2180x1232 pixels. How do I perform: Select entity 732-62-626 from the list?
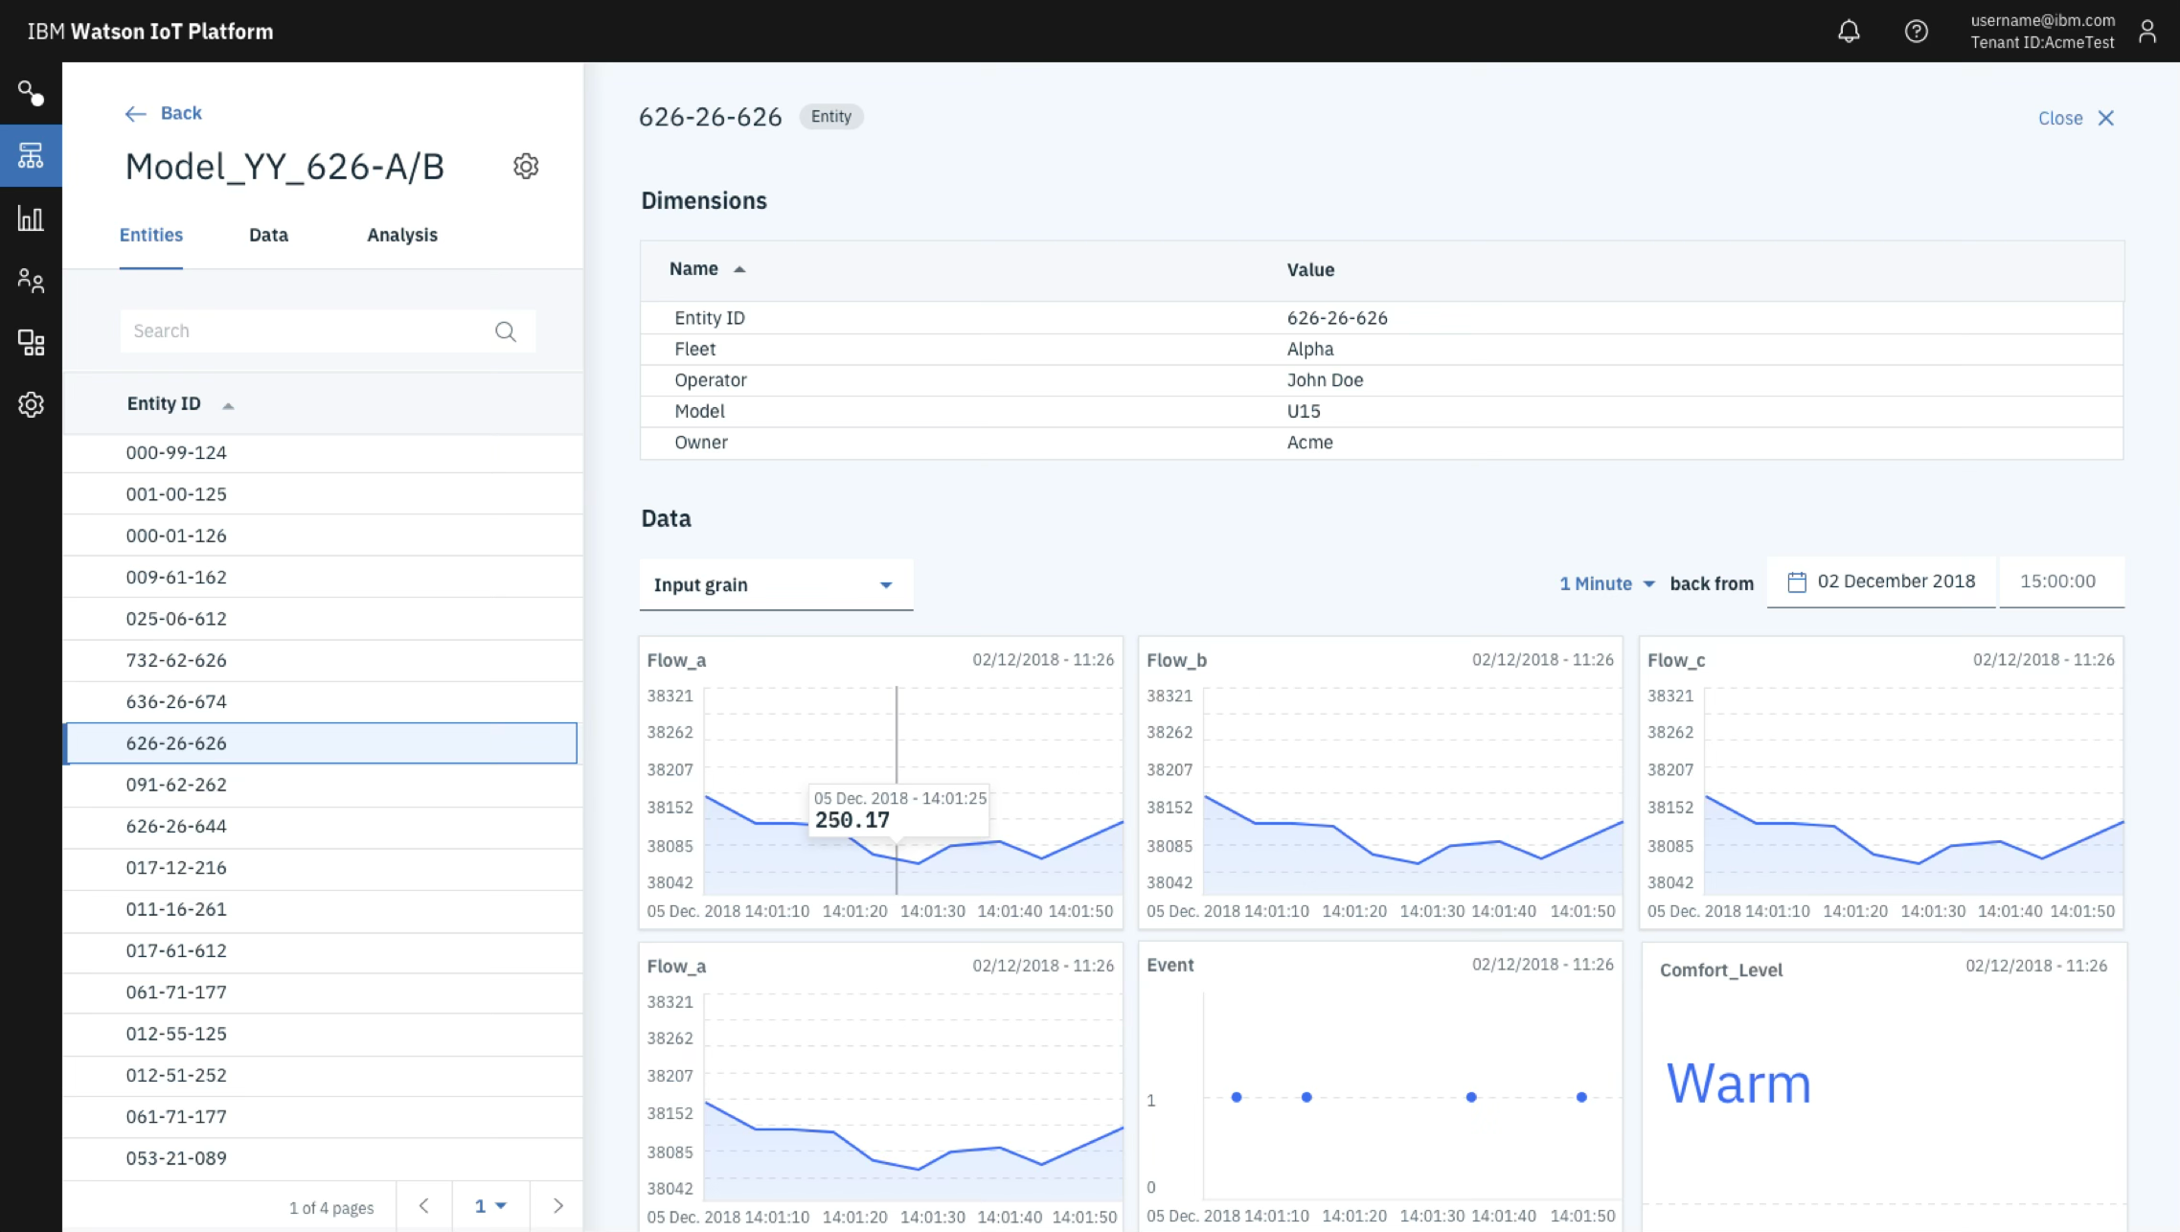tap(176, 660)
